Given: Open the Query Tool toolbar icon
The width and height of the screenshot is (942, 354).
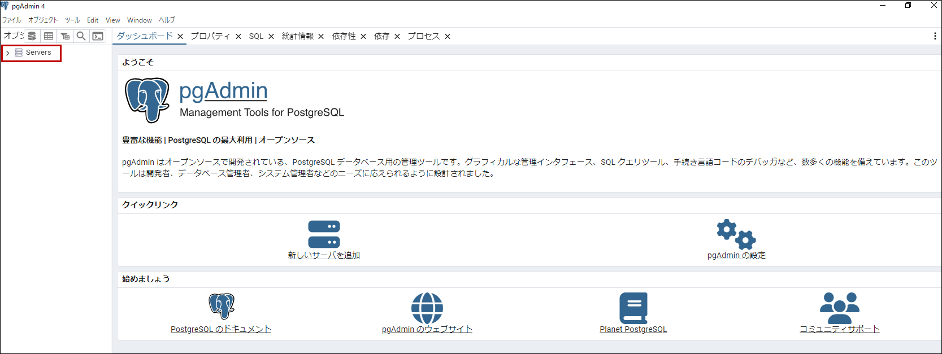Looking at the screenshot, I should click(32, 36).
